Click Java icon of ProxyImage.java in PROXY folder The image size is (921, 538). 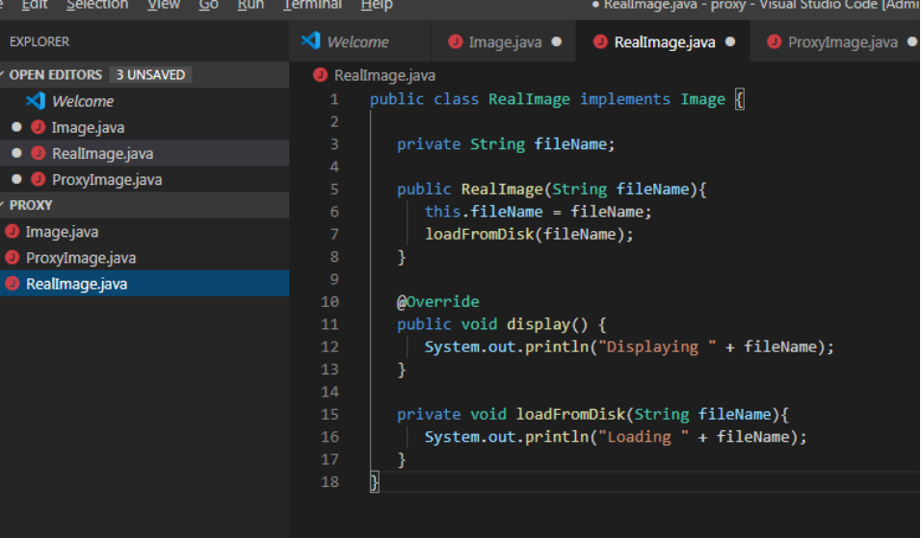[x=13, y=258]
